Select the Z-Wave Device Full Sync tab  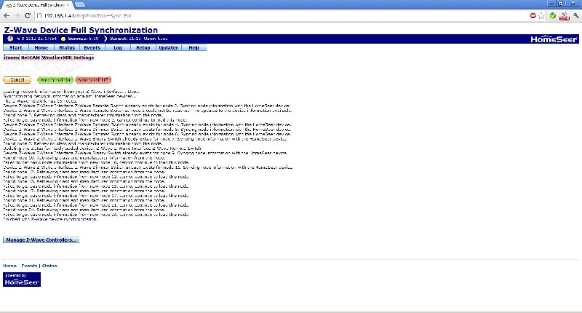click(x=39, y=5)
